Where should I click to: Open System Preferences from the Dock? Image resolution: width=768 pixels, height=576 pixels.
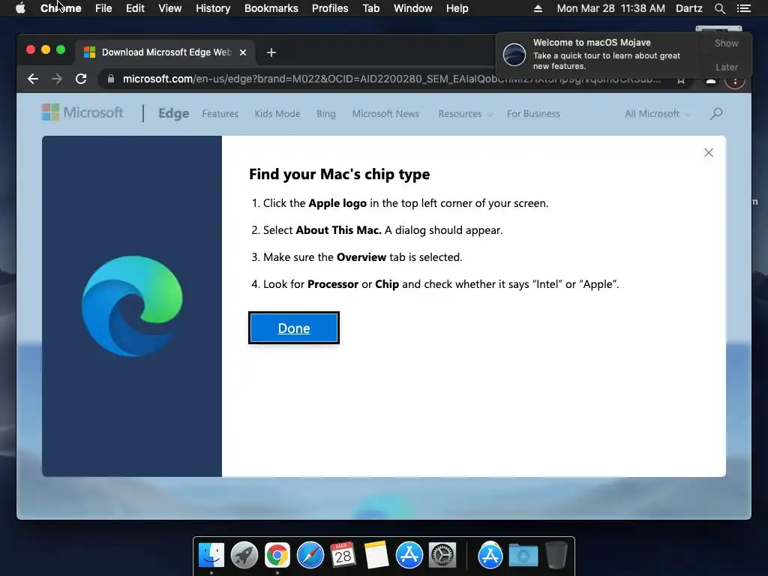[442, 556]
